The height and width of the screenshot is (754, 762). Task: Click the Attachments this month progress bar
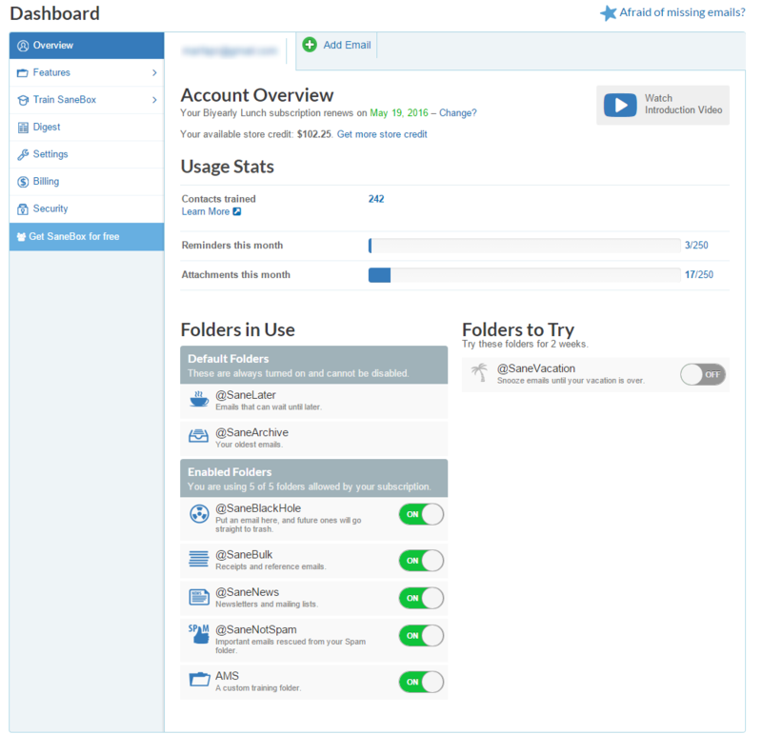tap(525, 275)
